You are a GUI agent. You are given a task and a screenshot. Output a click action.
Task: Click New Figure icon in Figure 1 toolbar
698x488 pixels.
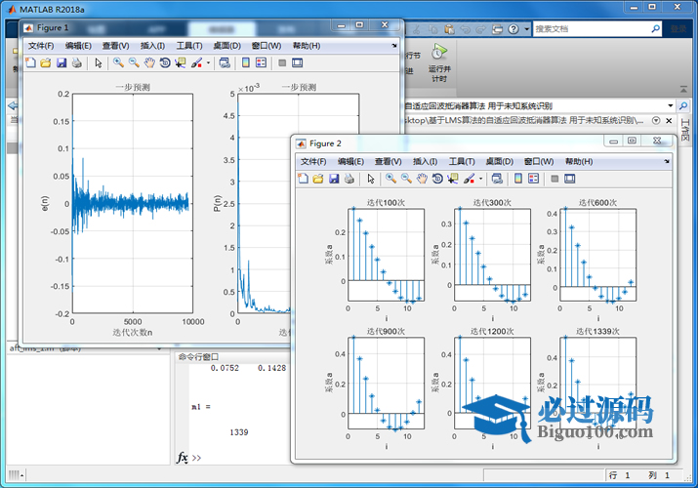point(30,62)
